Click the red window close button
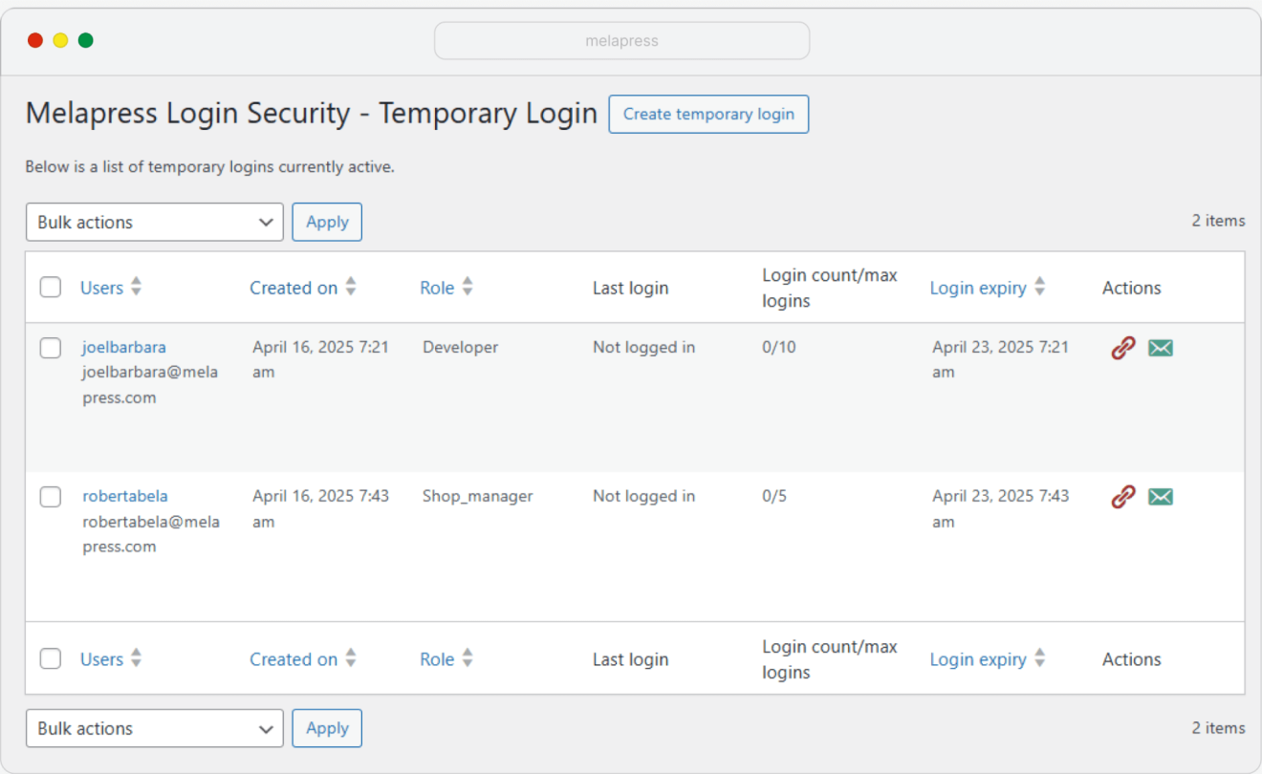Screen dimensions: 1262x774 (35, 40)
